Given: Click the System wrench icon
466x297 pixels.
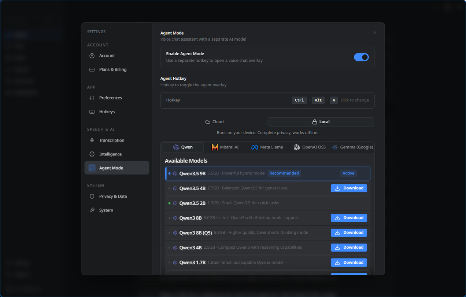Looking at the screenshot, I should [x=92, y=210].
